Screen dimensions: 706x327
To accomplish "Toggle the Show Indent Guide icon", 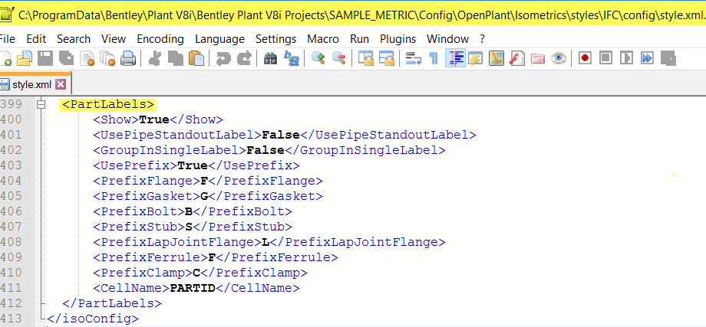I will tap(455, 58).
